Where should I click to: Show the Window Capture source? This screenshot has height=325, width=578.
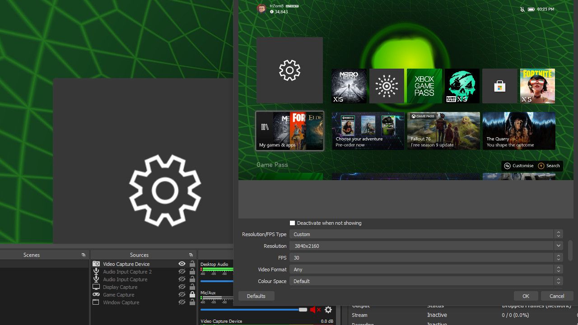182,302
